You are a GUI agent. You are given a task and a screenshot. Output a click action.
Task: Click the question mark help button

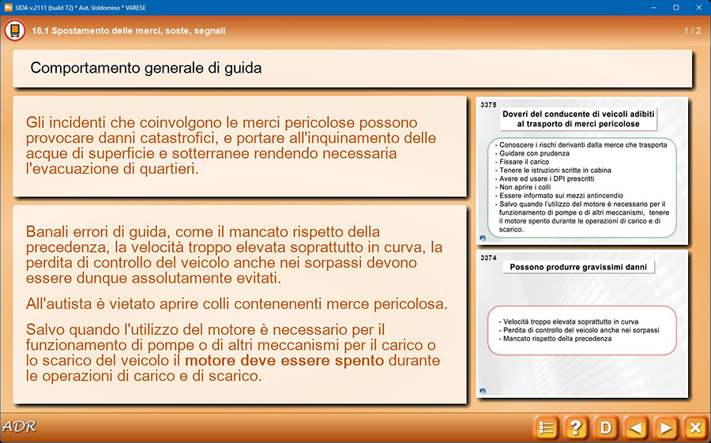pyautogui.click(x=576, y=427)
